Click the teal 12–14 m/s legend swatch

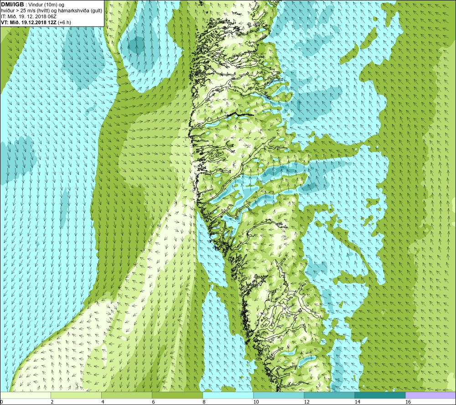click(329, 395)
